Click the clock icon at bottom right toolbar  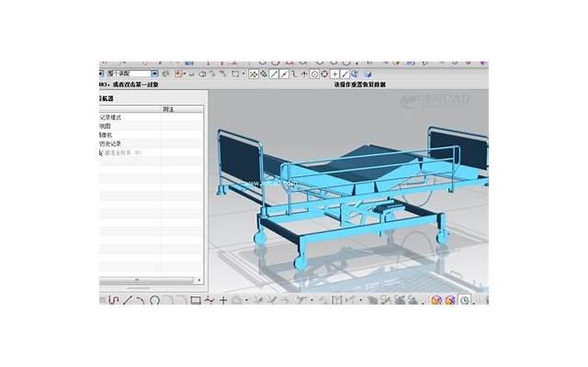coord(464,300)
